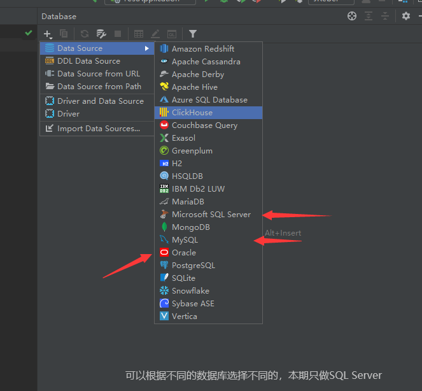Select HSQLDB data source
The width and height of the screenshot is (422, 391).
tap(208, 176)
